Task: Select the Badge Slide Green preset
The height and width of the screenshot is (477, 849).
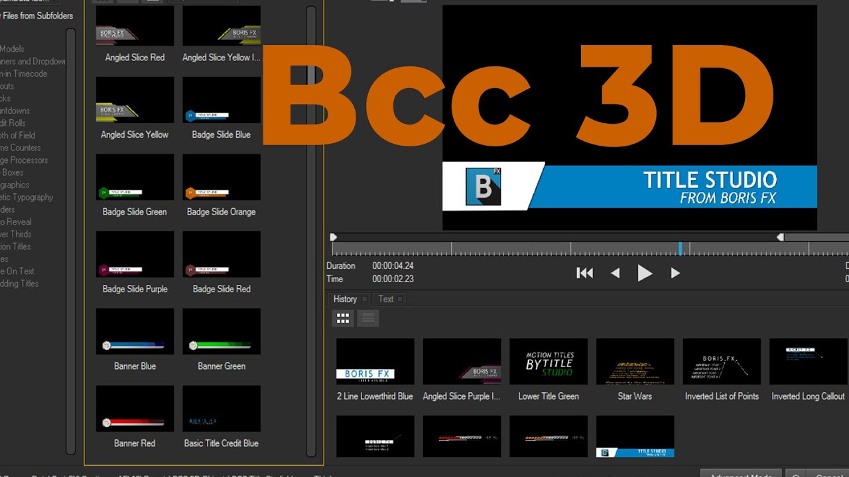Action: (135, 186)
